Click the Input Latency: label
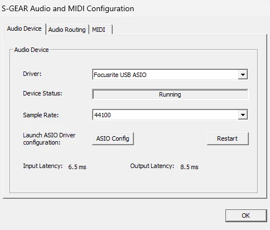The image size is (270, 230). click(43, 166)
